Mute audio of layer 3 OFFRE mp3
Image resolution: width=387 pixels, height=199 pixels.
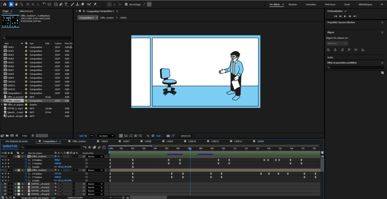(6, 184)
